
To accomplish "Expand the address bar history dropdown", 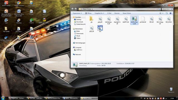I will coord(157,9).
